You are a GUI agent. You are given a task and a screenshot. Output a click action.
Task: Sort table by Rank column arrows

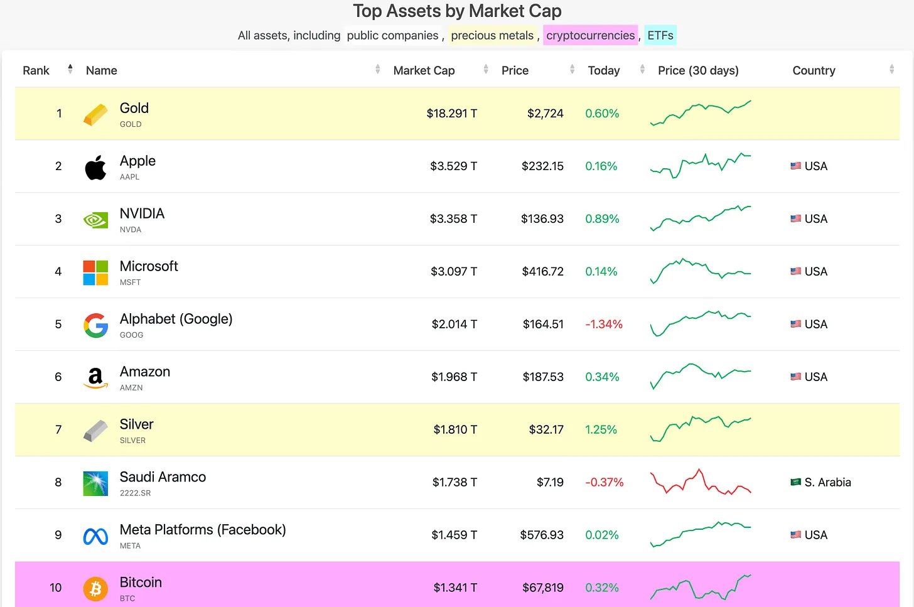[x=70, y=69]
